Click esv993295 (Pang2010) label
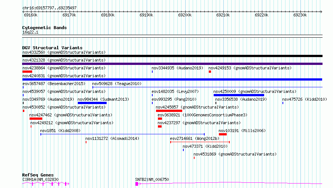 pyautogui.click(x=174, y=99)
